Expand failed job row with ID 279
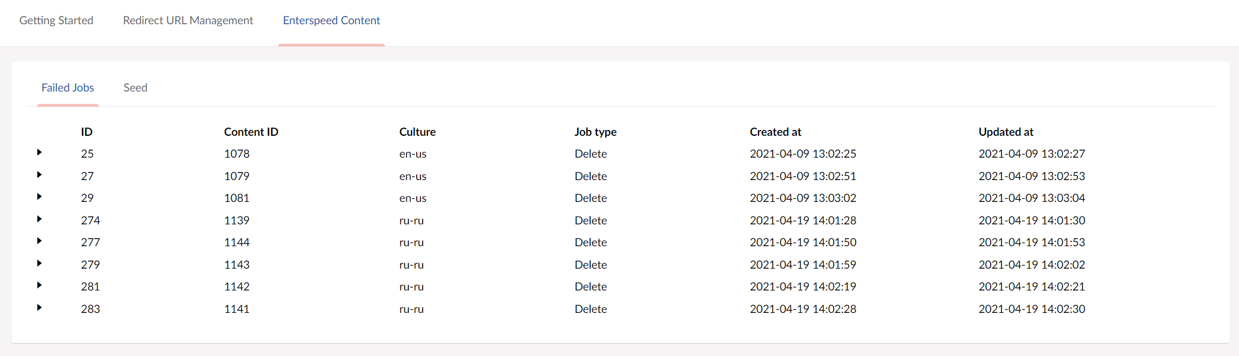The height and width of the screenshot is (356, 1239). (x=39, y=263)
